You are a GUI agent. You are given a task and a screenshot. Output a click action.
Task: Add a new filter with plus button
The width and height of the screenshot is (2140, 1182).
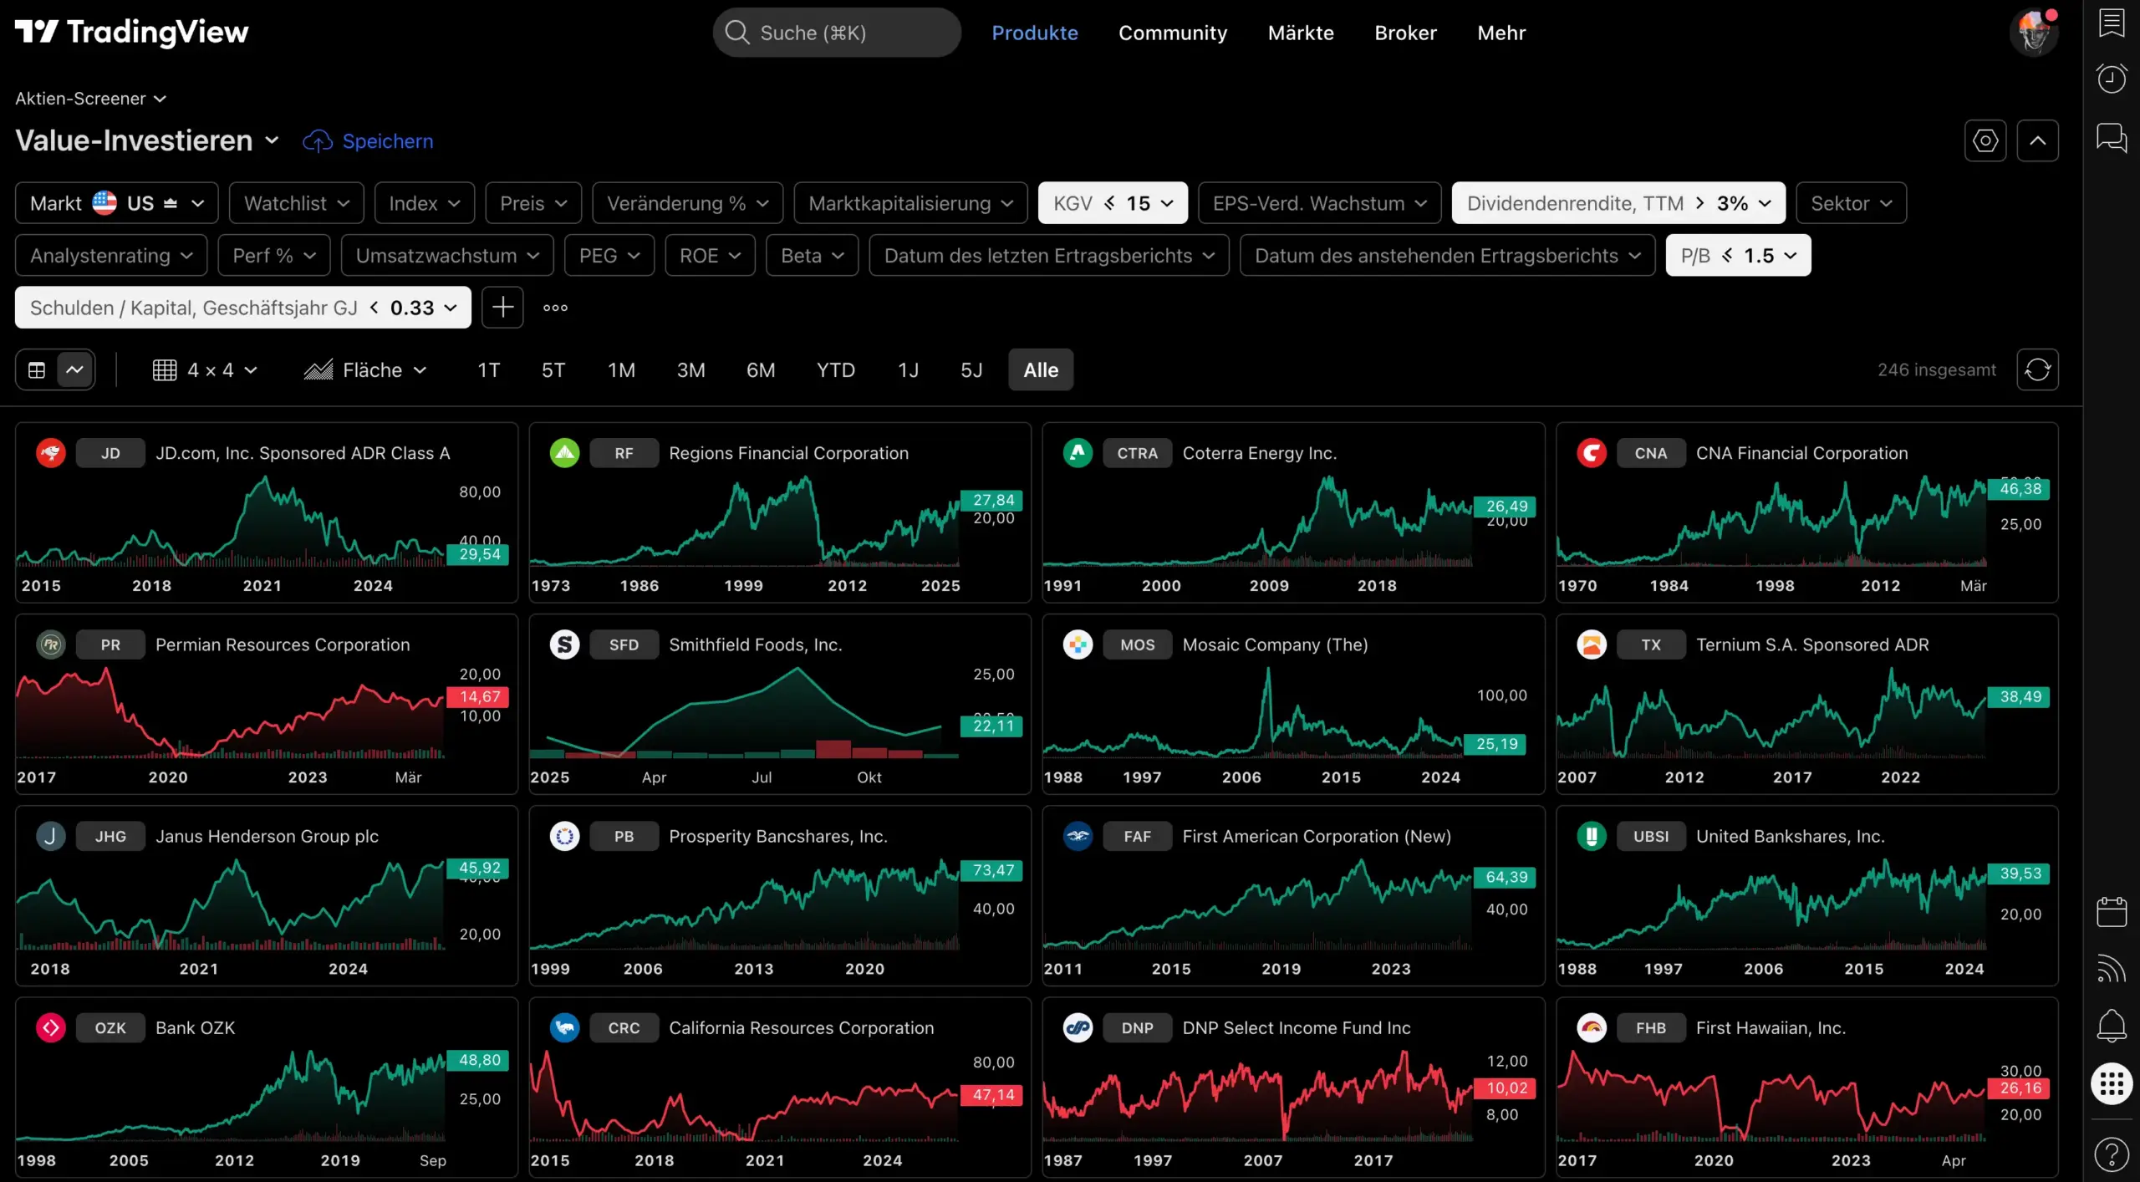click(502, 308)
